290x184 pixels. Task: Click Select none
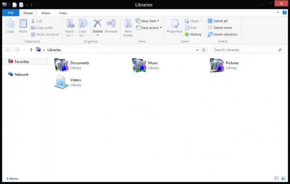coord(220,28)
